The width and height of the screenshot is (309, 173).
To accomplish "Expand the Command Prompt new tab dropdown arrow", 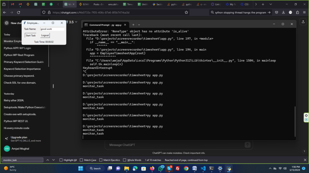I will point(139,25).
